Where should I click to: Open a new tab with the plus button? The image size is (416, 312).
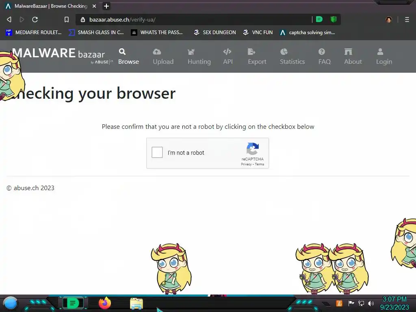click(106, 6)
